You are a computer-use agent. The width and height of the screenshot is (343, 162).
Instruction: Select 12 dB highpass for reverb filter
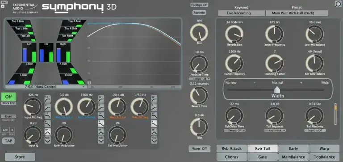(x=154, y=99)
